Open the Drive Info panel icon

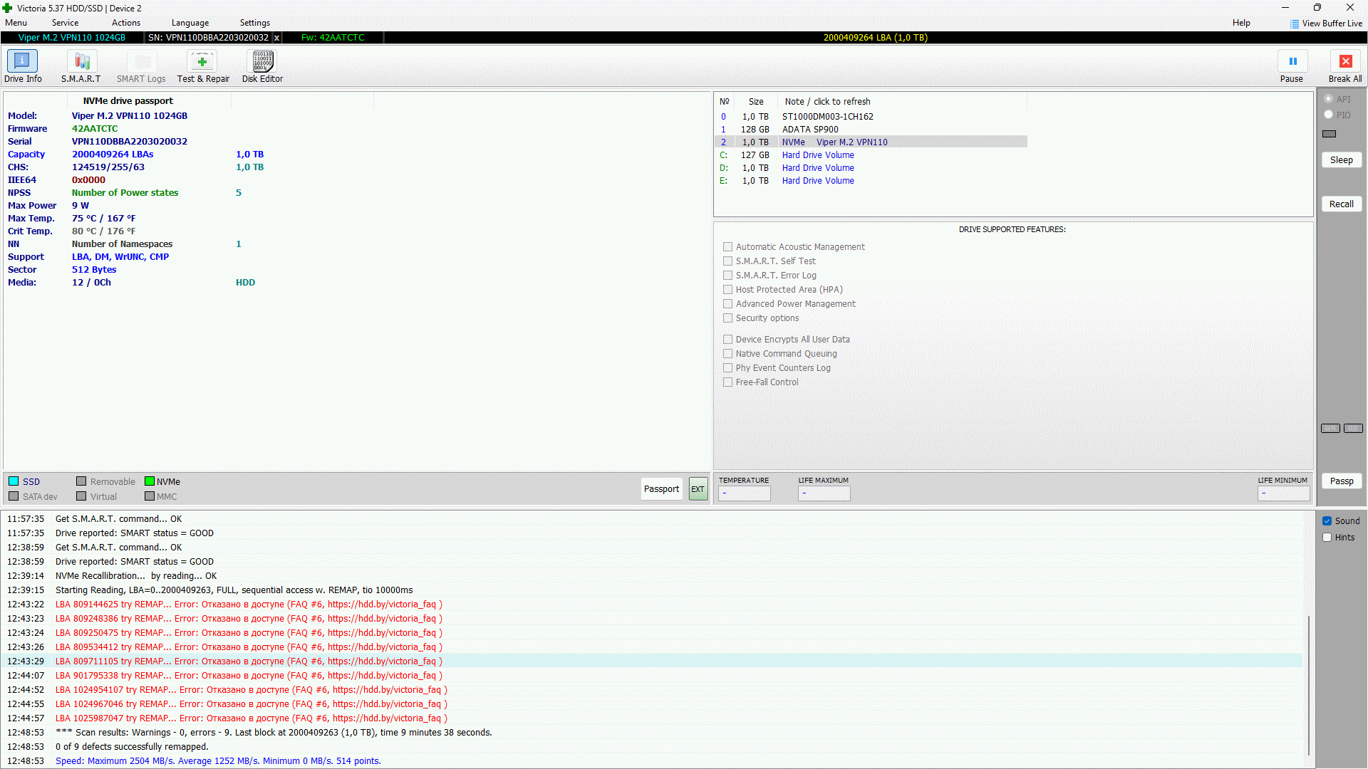22,61
